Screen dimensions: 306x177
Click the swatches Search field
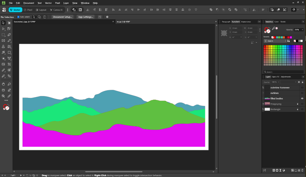tap(283, 72)
